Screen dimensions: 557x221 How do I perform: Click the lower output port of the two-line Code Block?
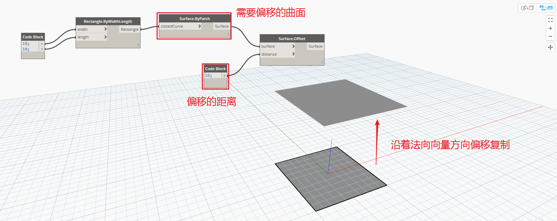(x=42, y=49)
